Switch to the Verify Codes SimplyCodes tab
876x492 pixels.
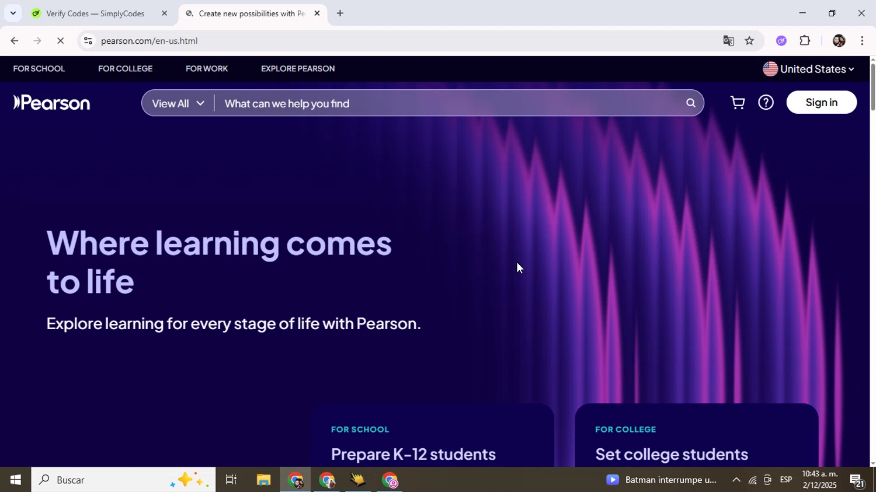pyautogui.click(x=96, y=13)
